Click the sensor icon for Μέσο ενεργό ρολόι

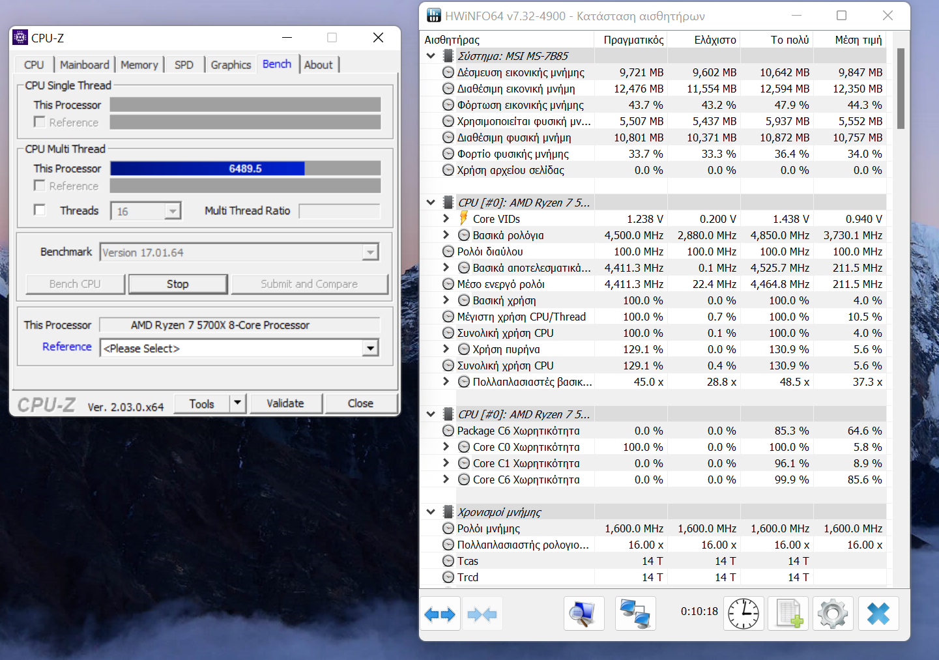[448, 284]
